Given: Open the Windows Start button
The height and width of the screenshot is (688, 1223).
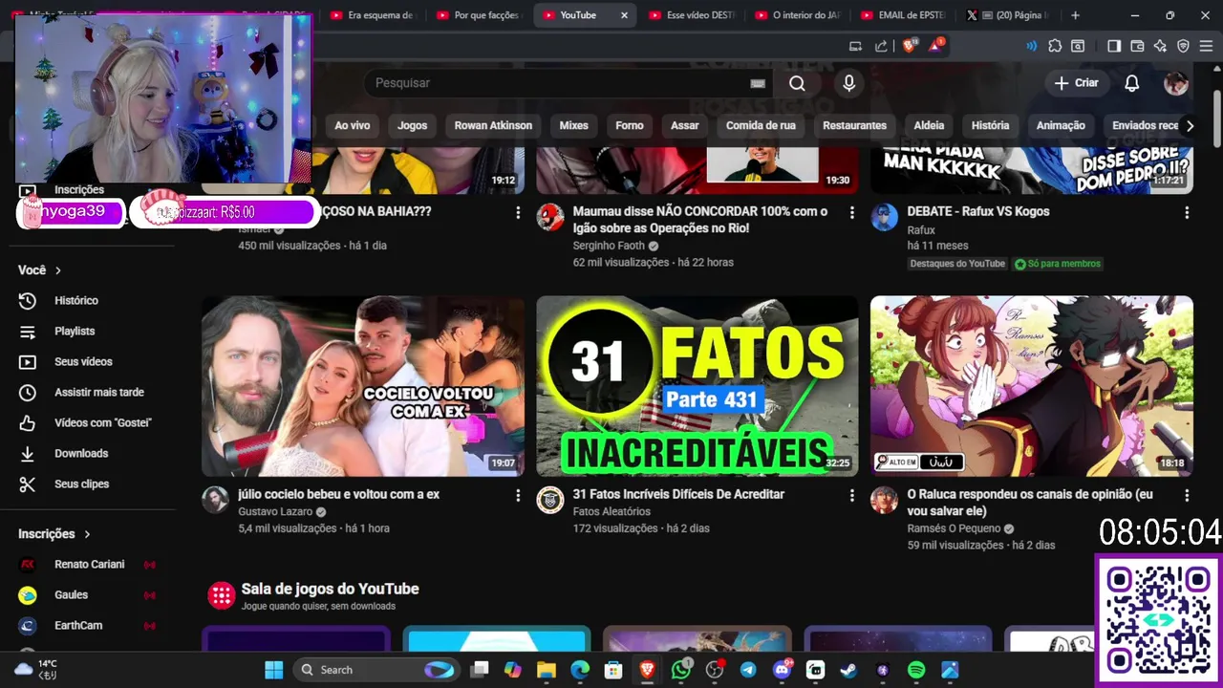Looking at the screenshot, I should click(x=273, y=670).
